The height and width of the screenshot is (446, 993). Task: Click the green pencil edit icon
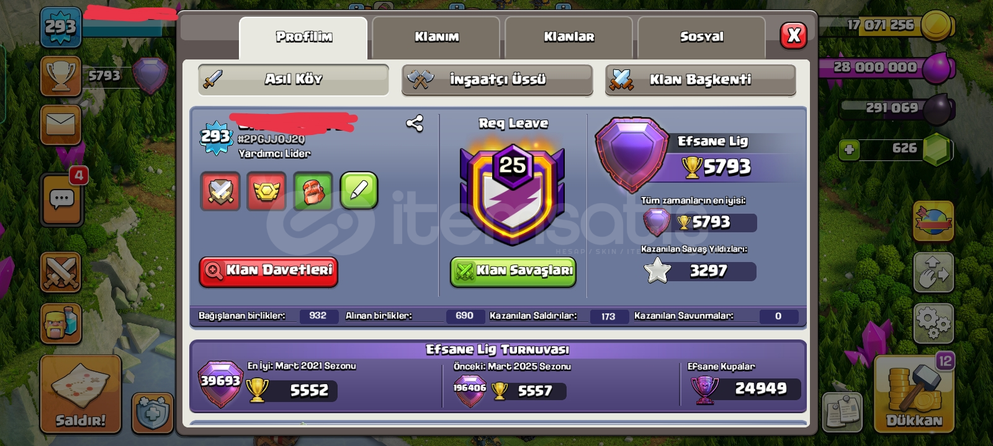coord(359,191)
